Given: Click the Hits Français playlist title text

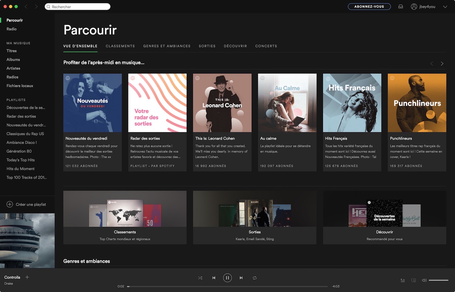Looking at the screenshot, I should coord(336,138).
